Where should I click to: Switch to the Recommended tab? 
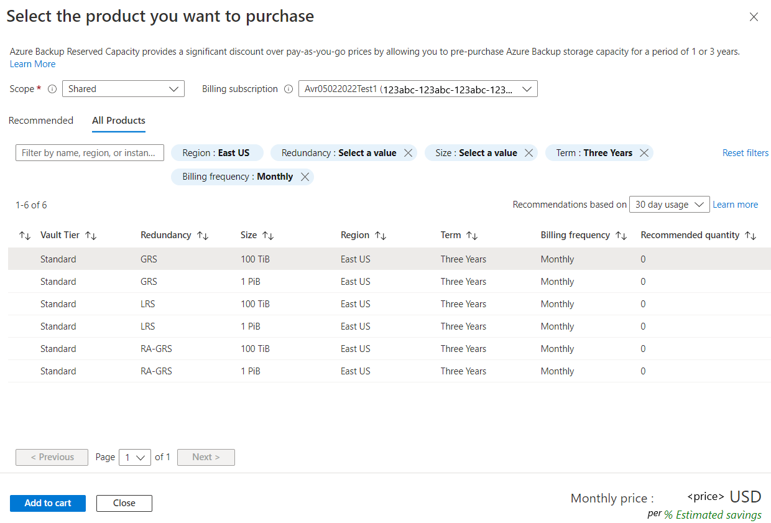[x=41, y=121]
